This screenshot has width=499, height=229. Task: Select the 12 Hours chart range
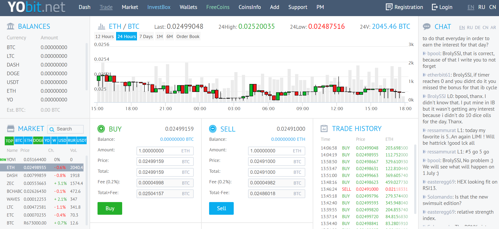tap(104, 36)
